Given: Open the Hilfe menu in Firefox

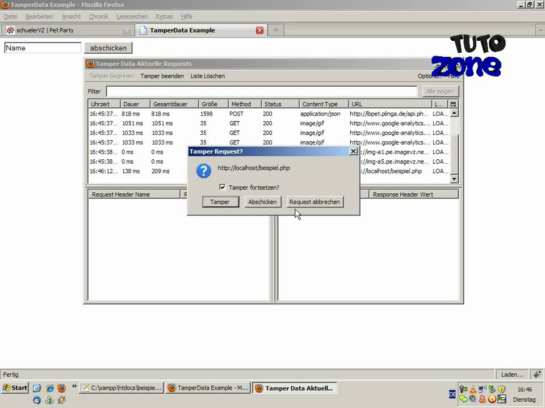Looking at the screenshot, I should [x=186, y=16].
